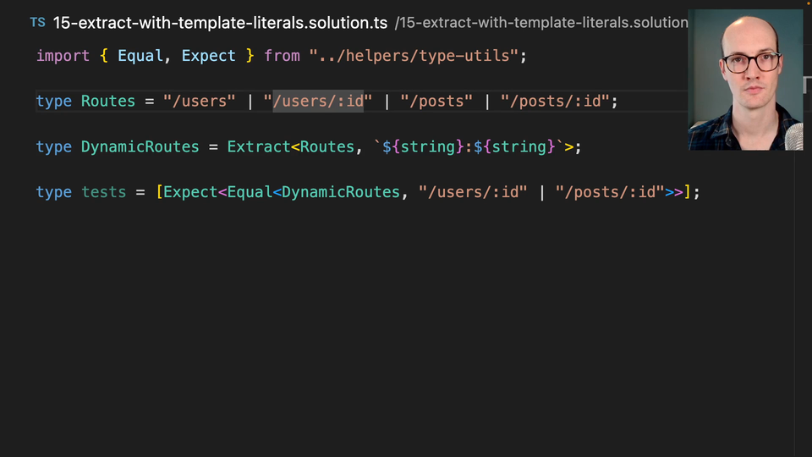
Task: Click "/posts/:id" in the Routes type line
Action: (555, 102)
